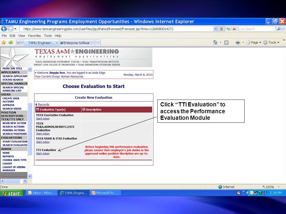Open the Tools command bar menu
286x214 pixels.
pyautogui.click(x=271, y=43)
